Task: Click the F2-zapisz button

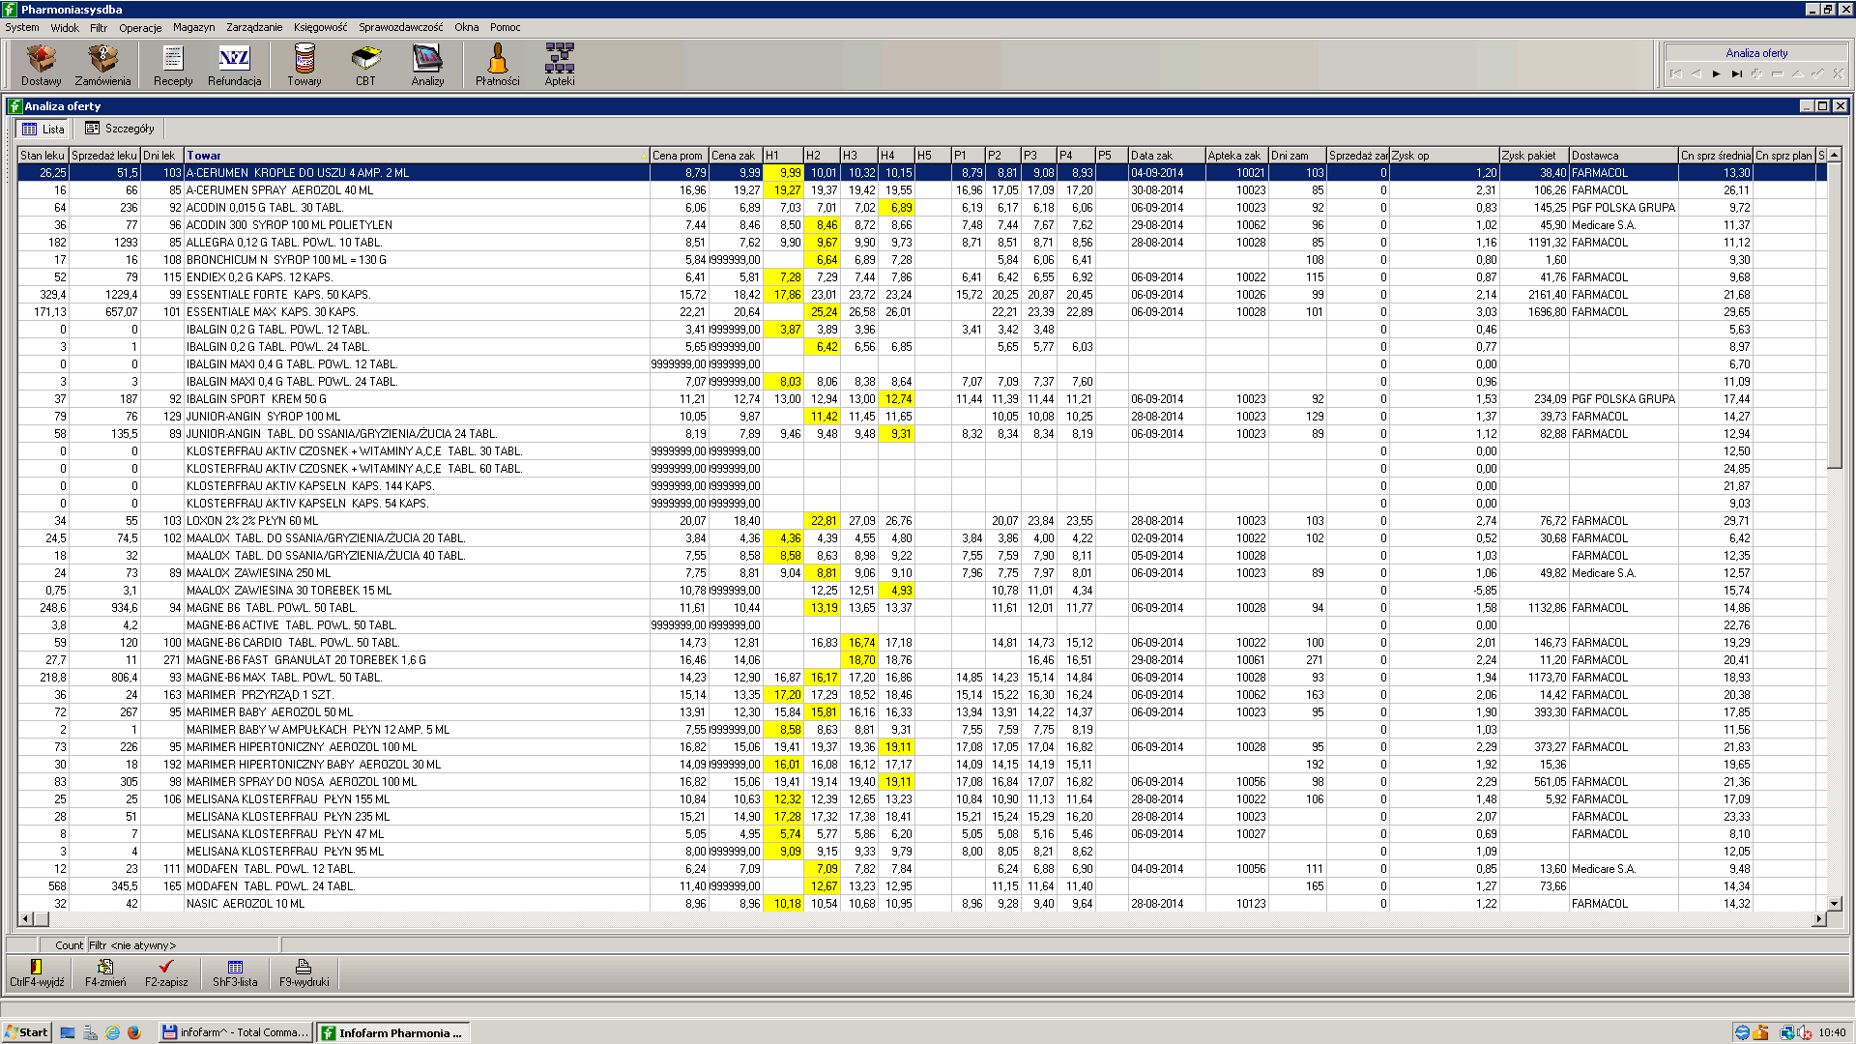Action: (166, 972)
